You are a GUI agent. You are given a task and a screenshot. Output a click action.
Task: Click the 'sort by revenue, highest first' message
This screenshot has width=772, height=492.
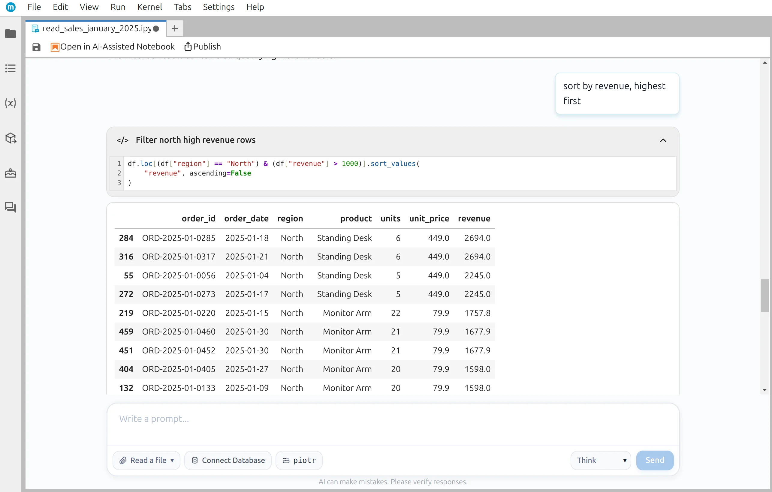coord(617,93)
